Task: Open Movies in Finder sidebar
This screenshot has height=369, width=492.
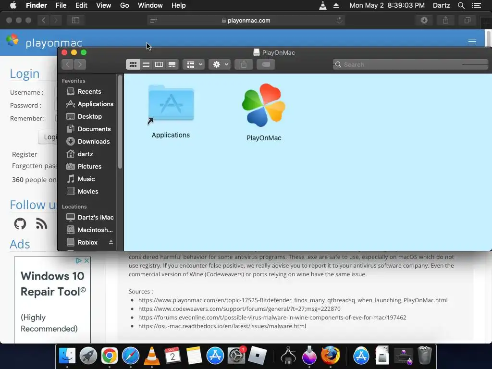Action: [82, 191]
